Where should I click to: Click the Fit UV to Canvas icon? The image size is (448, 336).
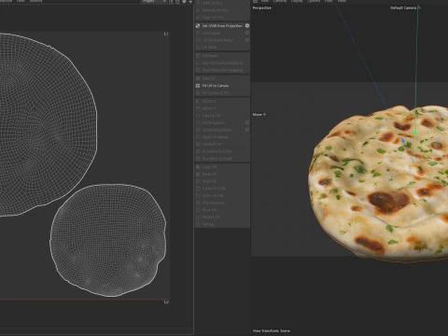coord(198,86)
